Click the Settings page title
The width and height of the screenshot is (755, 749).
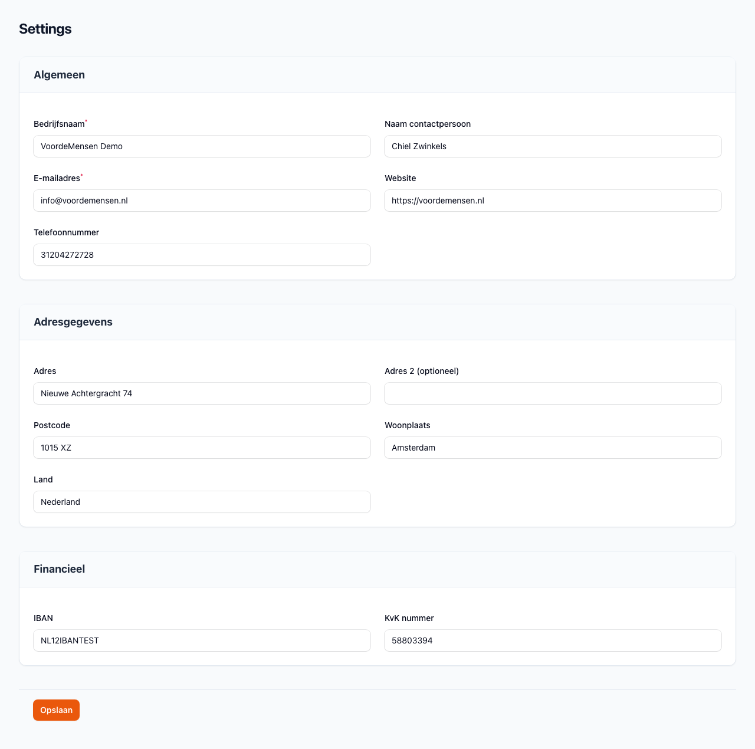click(x=45, y=29)
